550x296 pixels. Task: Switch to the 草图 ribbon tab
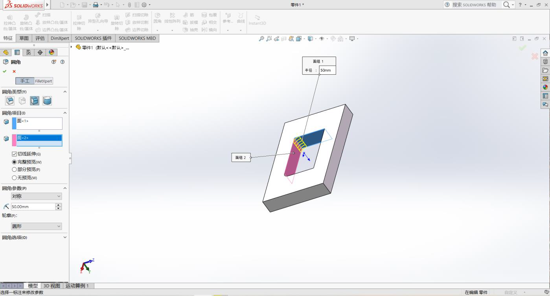[x=24, y=38]
